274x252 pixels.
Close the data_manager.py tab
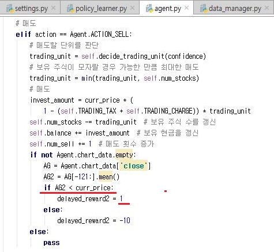pos(267,8)
